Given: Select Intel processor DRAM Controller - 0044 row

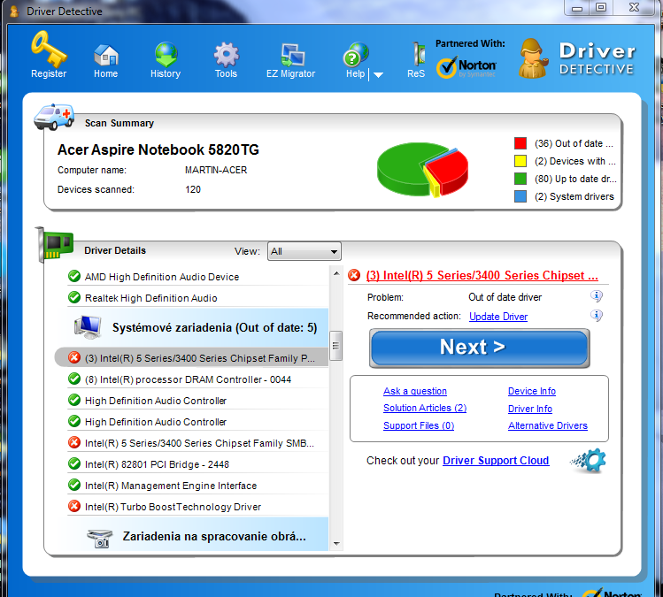Looking at the screenshot, I should pos(197,379).
